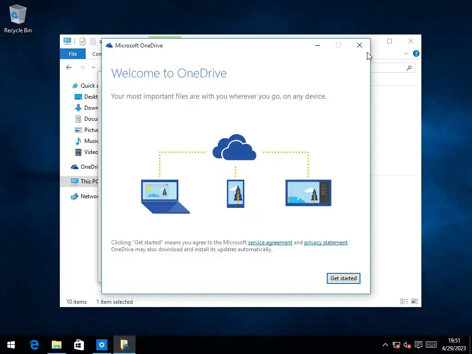Open the privacy statement link
472x354 pixels.
(x=326, y=242)
